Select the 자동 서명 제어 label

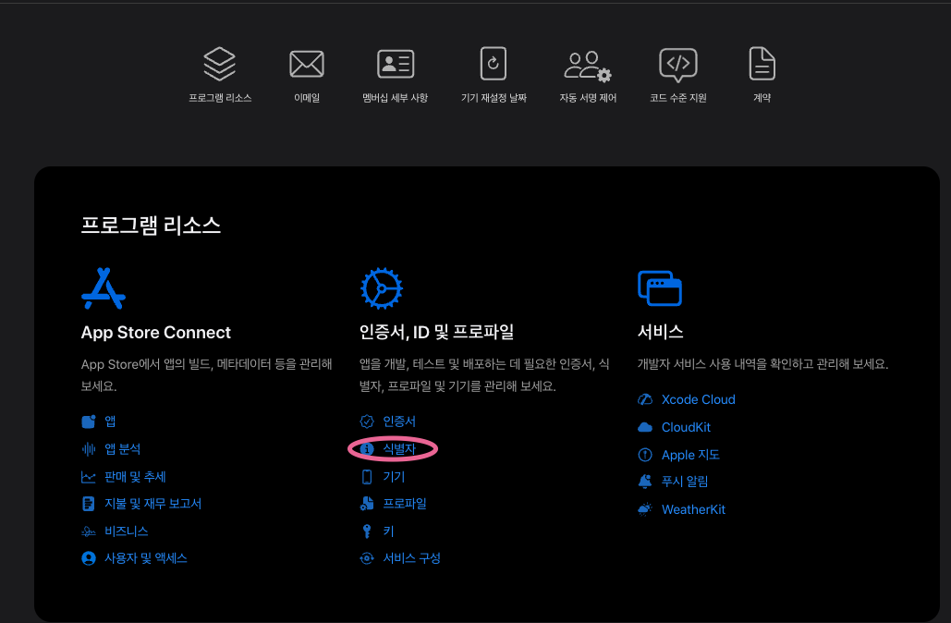coord(588,98)
